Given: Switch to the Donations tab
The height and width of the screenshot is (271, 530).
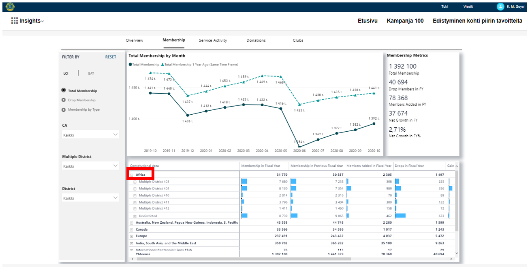Looking at the screenshot, I should pyautogui.click(x=256, y=40).
